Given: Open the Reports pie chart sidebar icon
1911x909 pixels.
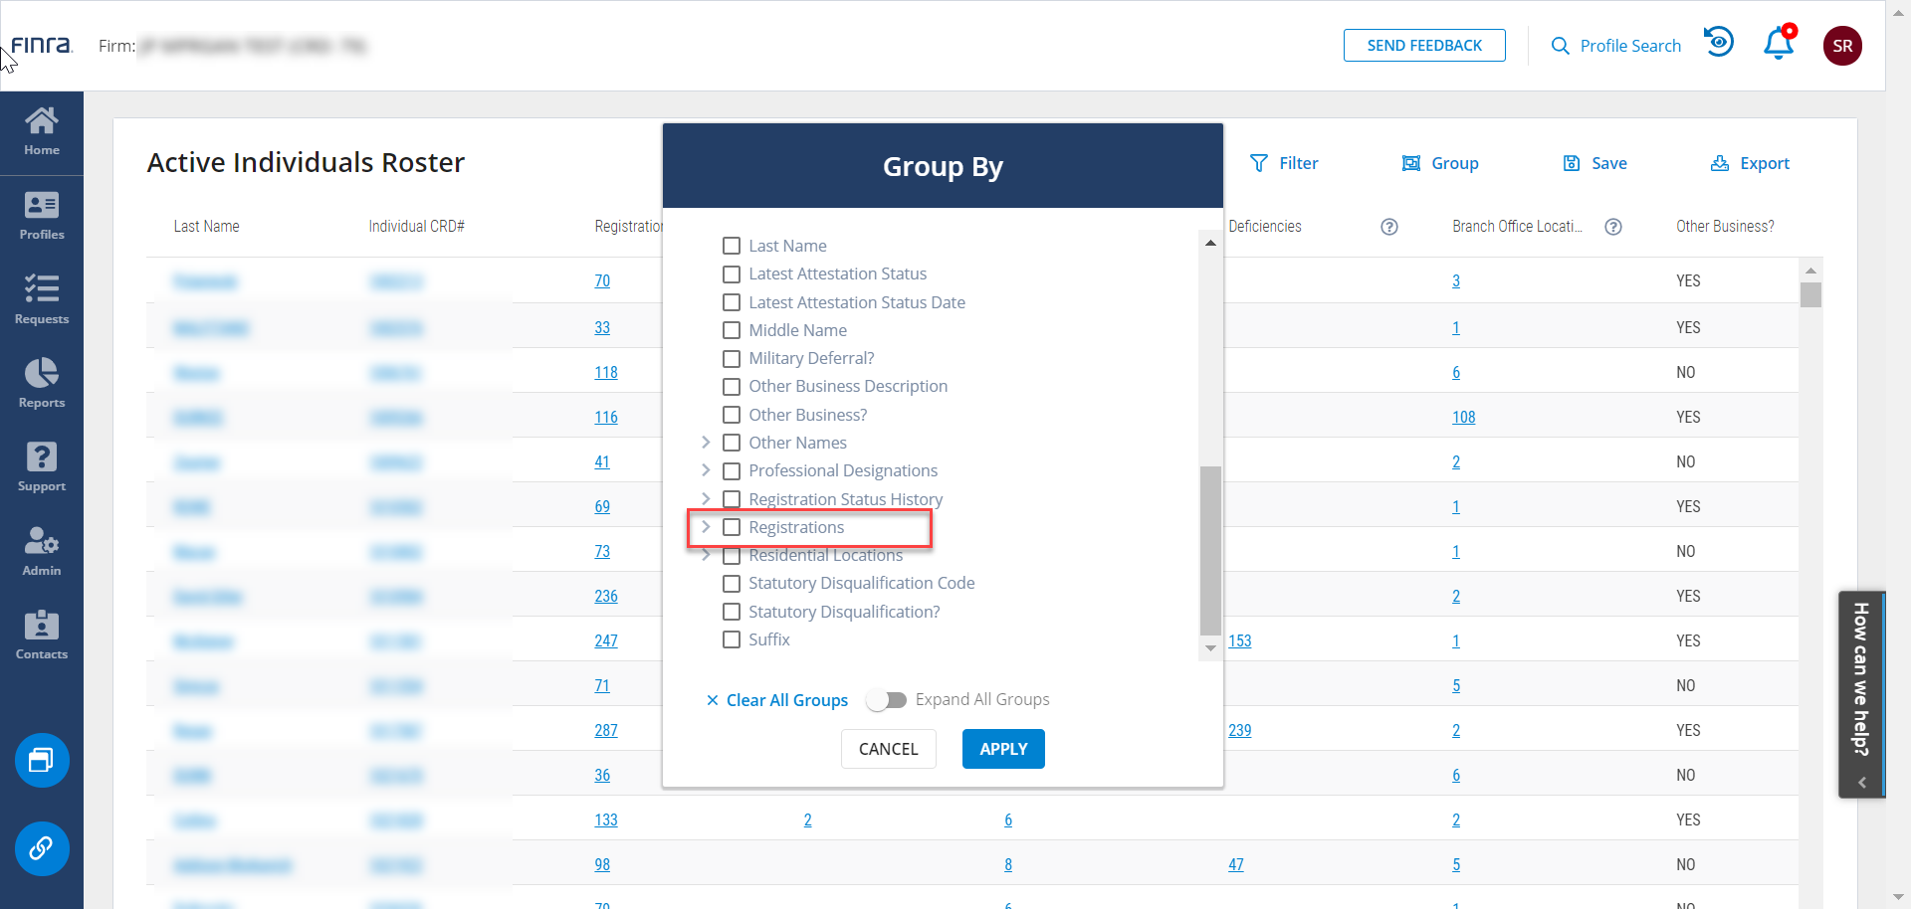Looking at the screenshot, I should (41, 374).
